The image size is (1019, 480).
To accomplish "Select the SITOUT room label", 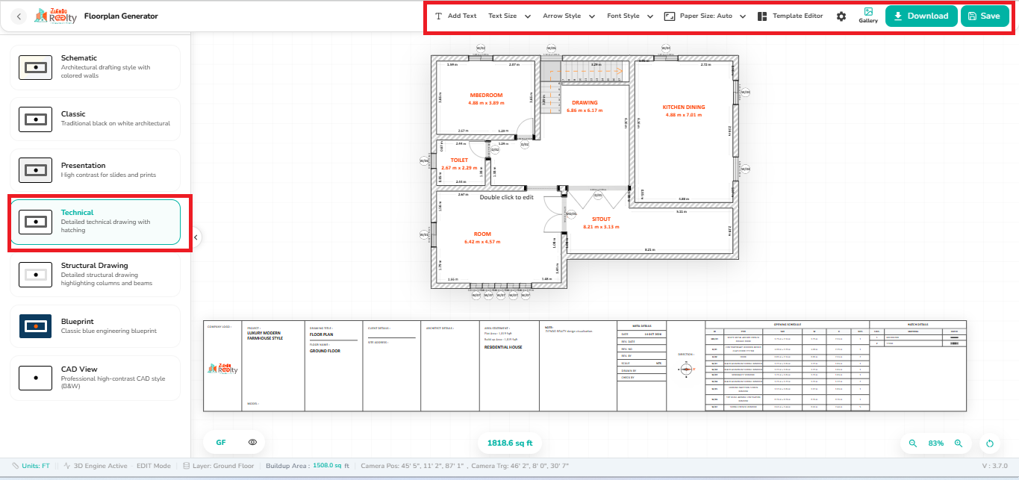I will pos(602,219).
